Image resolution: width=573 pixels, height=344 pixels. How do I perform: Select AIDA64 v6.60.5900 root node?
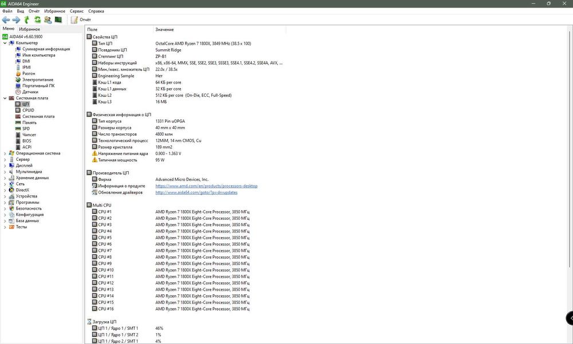26,37
